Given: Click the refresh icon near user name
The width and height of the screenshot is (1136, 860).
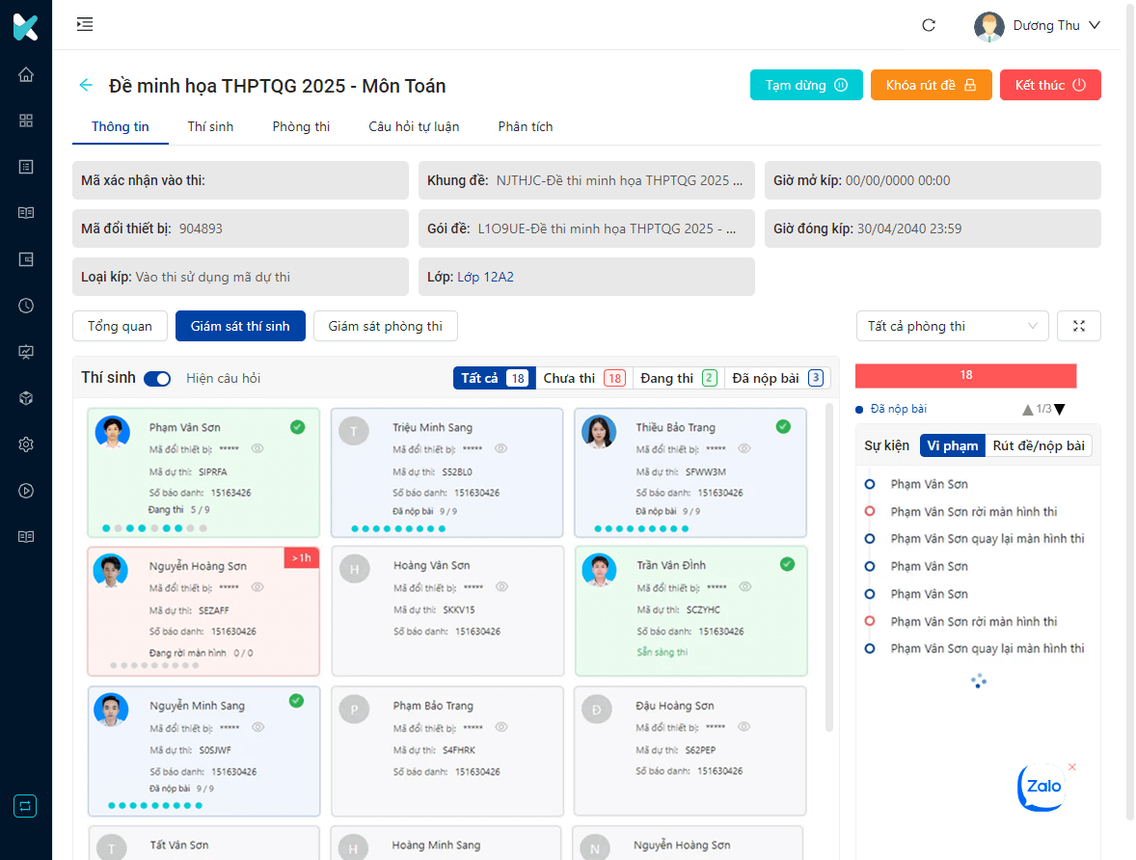Looking at the screenshot, I should click(929, 25).
